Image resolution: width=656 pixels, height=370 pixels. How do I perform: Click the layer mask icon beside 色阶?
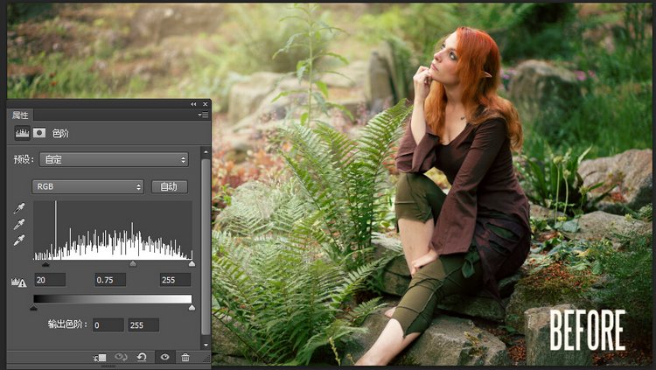[x=39, y=133]
